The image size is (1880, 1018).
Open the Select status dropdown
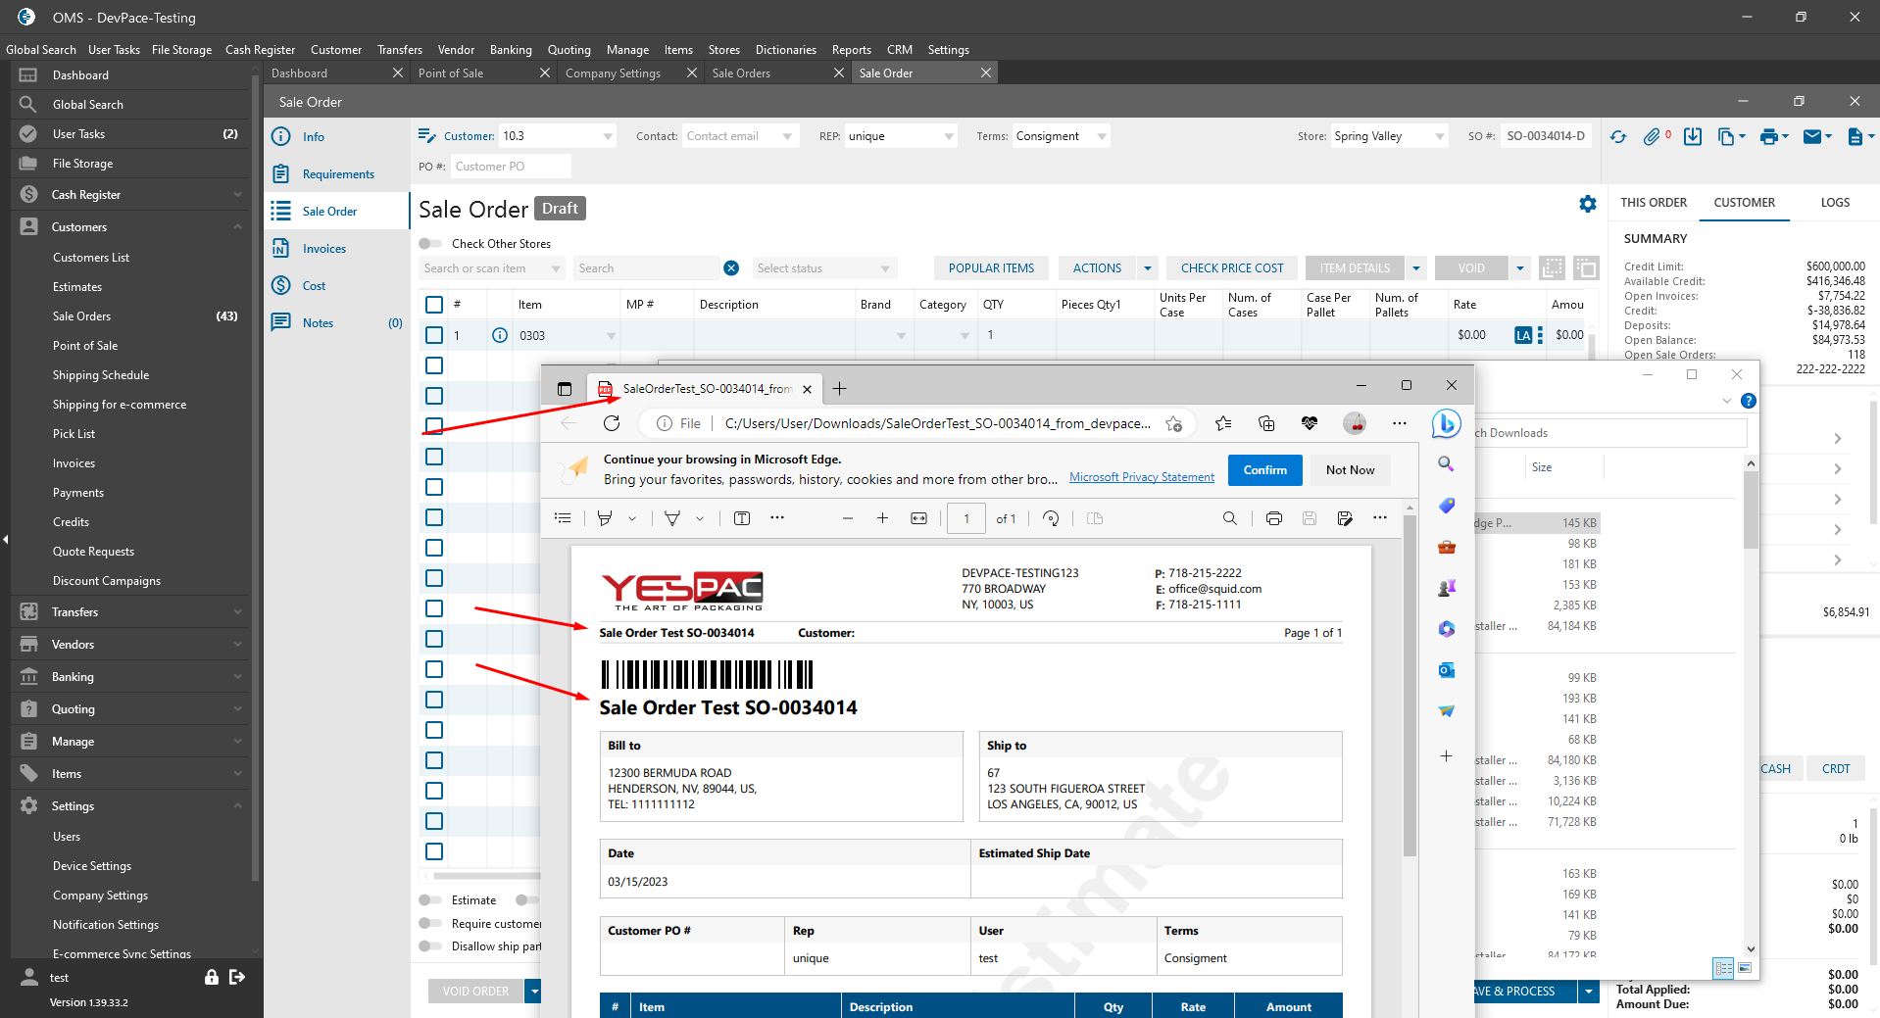click(x=823, y=268)
